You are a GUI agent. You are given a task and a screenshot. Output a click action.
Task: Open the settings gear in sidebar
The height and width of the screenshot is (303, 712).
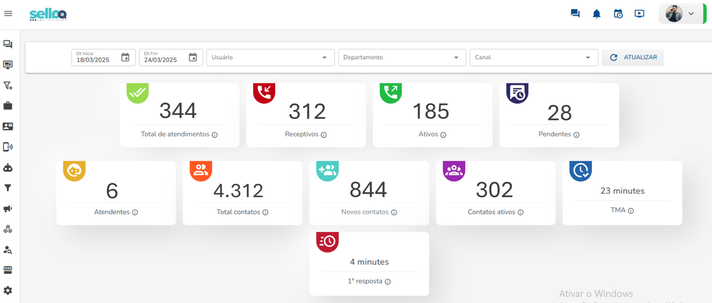click(8, 291)
